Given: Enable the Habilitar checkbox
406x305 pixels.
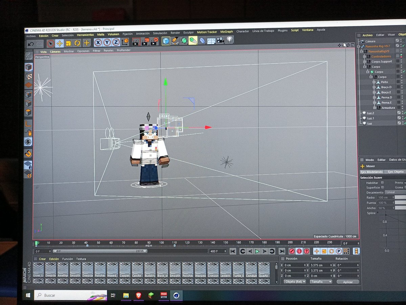Looking at the screenshot, I should (382, 183).
